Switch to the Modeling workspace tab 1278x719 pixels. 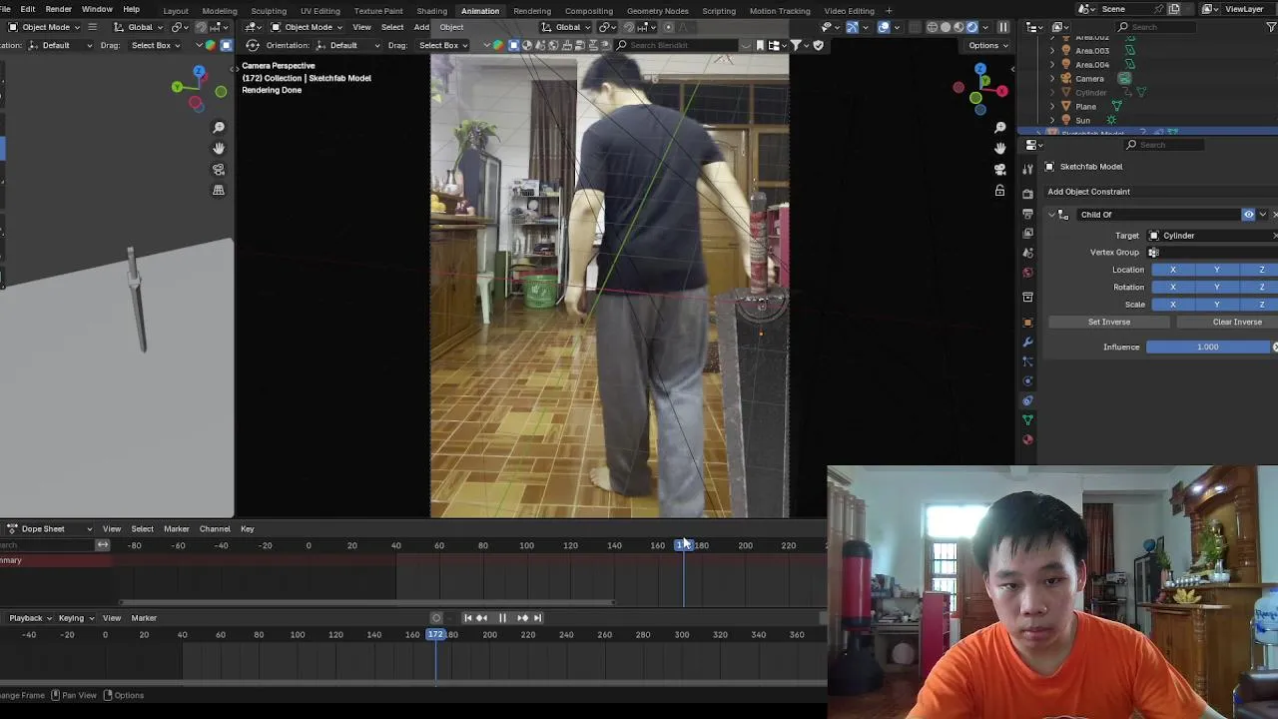(220, 11)
